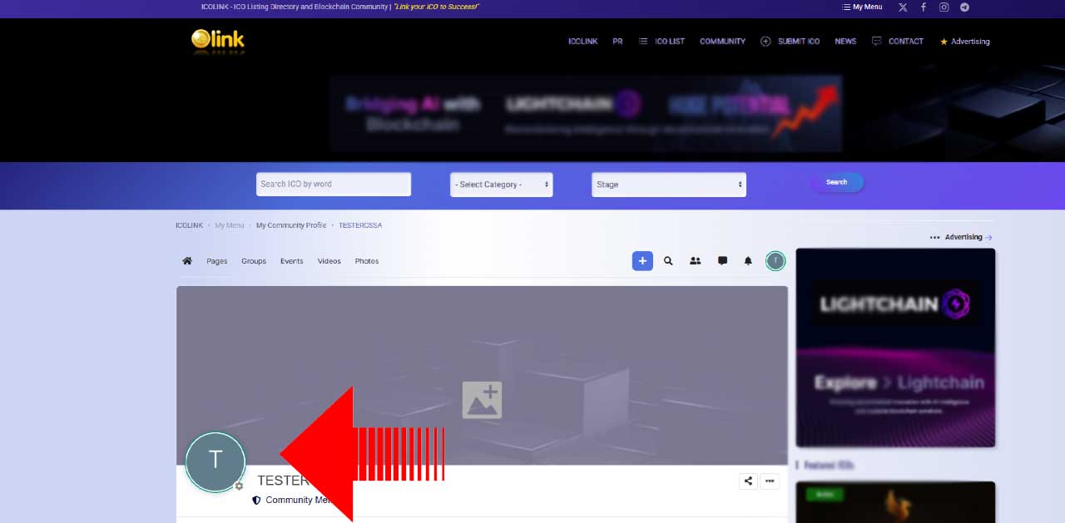Open the notifications bell icon
The height and width of the screenshot is (523, 1065).
coord(747,260)
